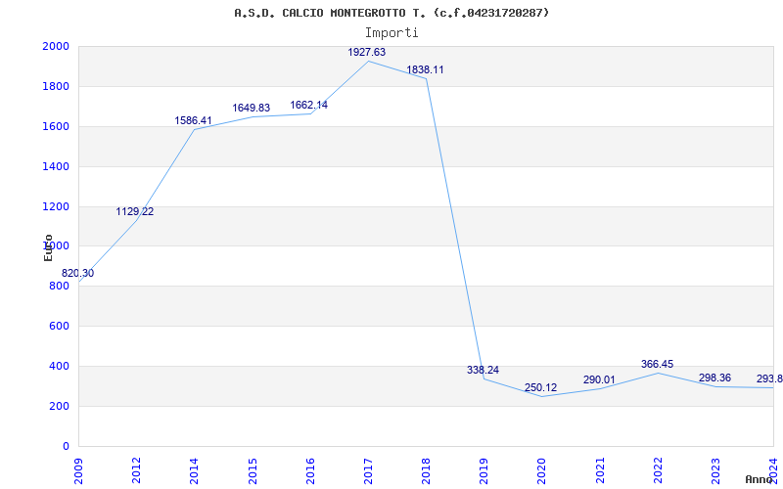Select the 820.30 data label
This screenshot has width=783, height=489.
pos(78,274)
